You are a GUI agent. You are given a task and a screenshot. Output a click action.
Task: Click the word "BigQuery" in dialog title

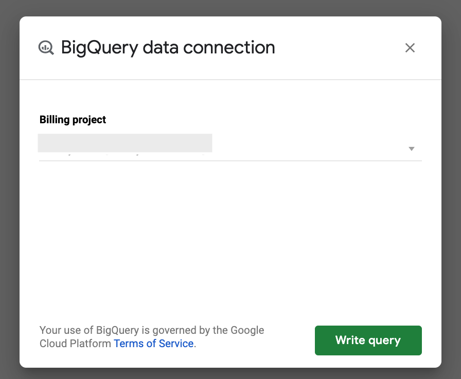tap(99, 48)
